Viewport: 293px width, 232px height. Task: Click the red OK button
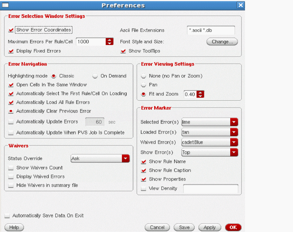coord(233,227)
